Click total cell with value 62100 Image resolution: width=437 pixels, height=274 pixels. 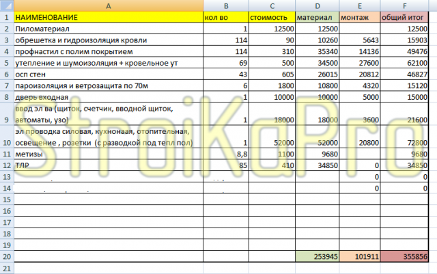click(404, 63)
